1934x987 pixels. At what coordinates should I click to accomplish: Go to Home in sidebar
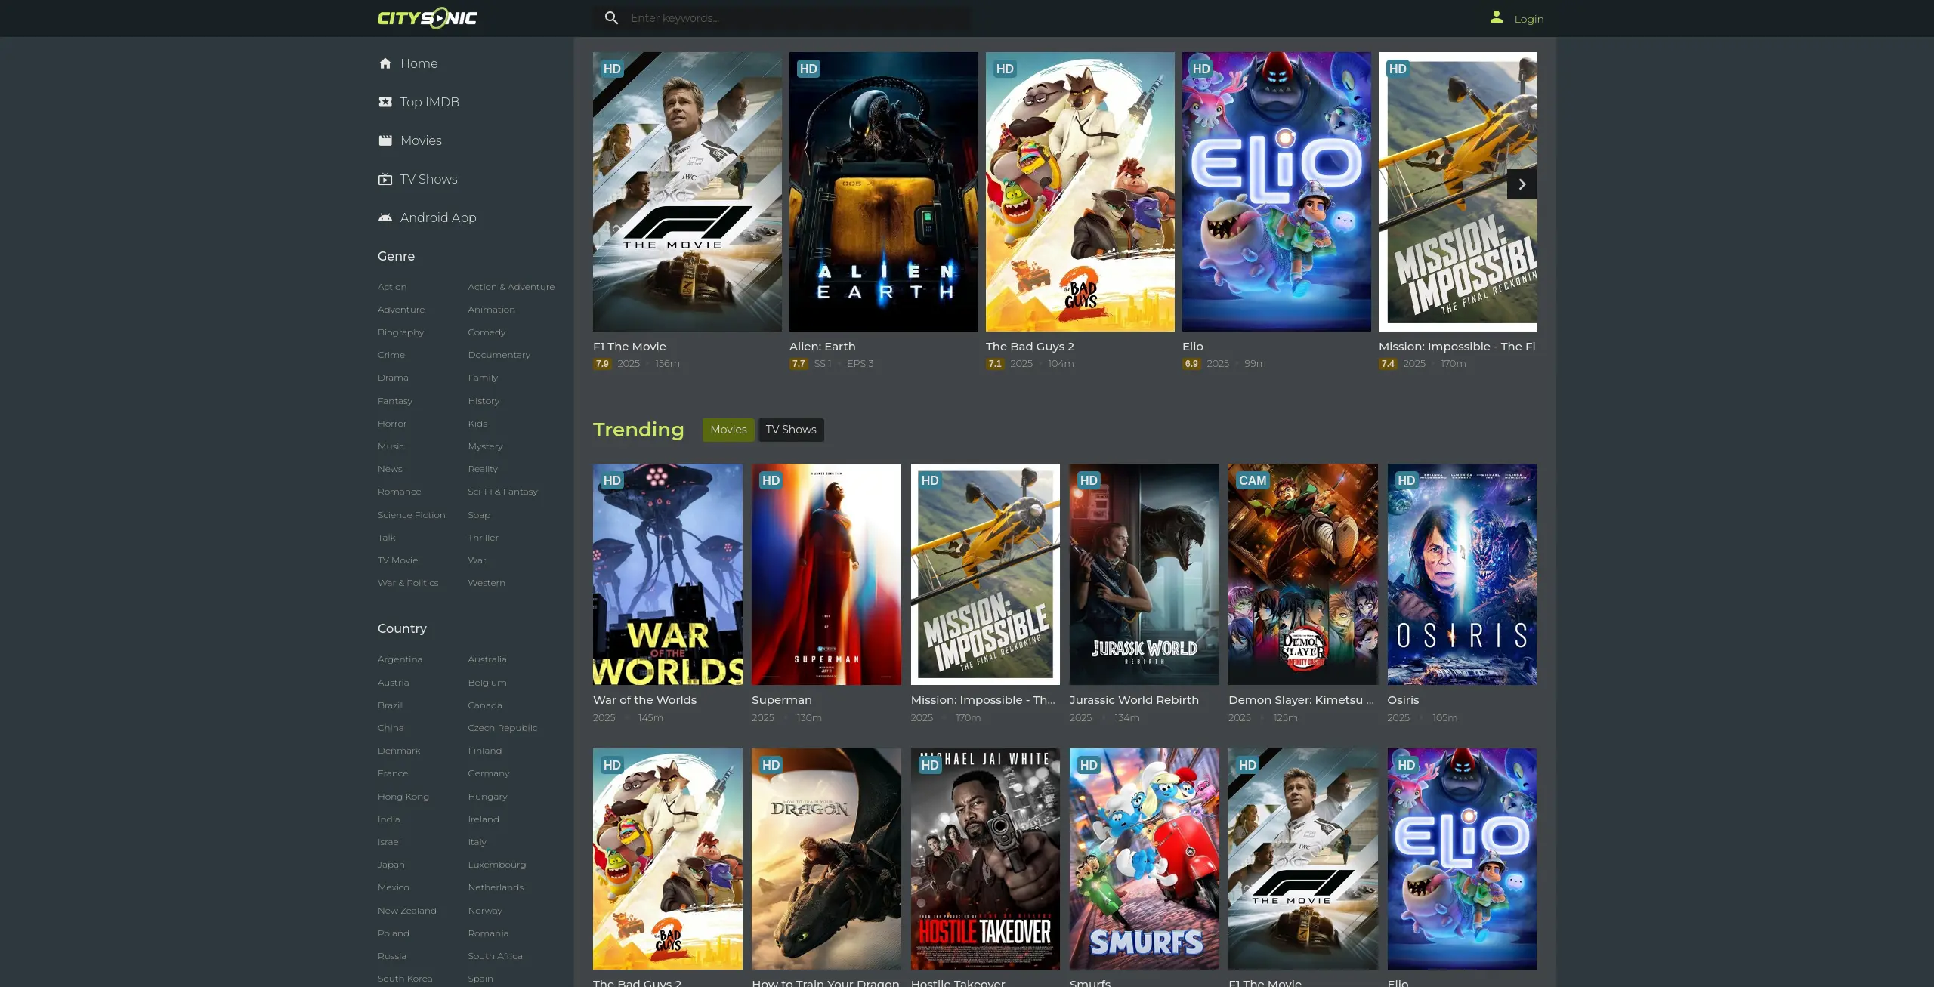point(419,63)
